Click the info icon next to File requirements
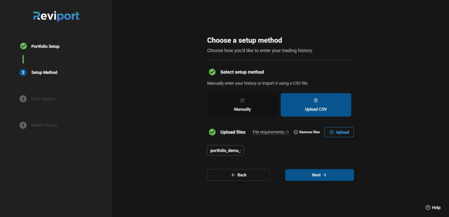 pyautogui.click(x=287, y=132)
